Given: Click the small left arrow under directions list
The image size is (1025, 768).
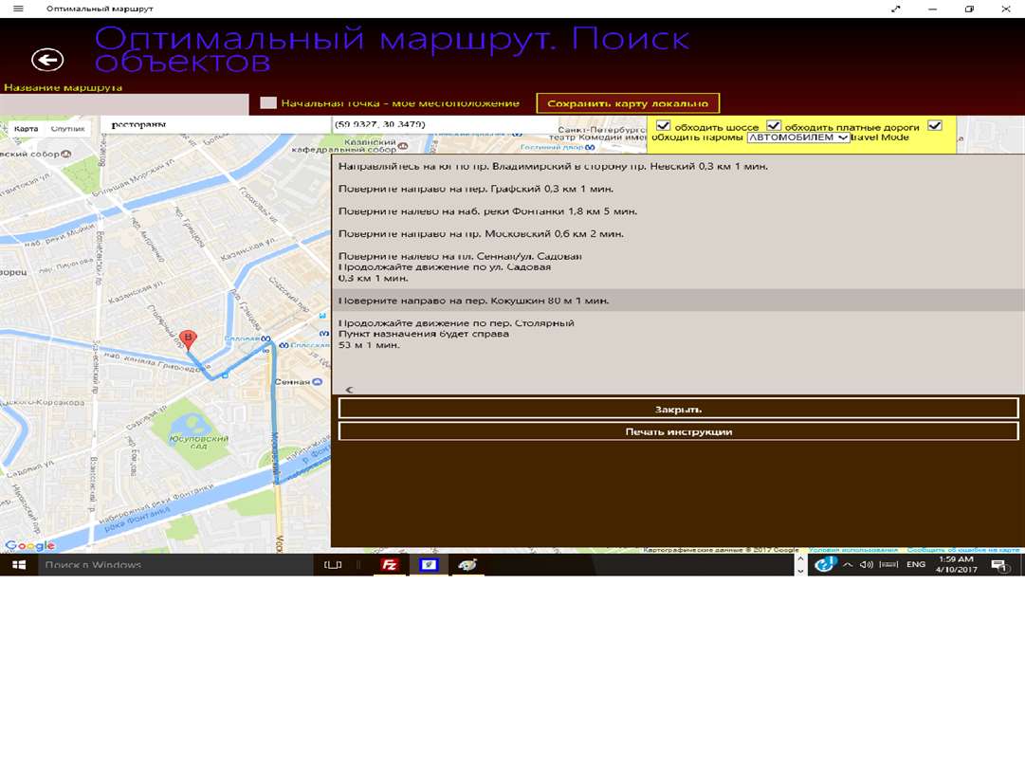Looking at the screenshot, I should (349, 390).
